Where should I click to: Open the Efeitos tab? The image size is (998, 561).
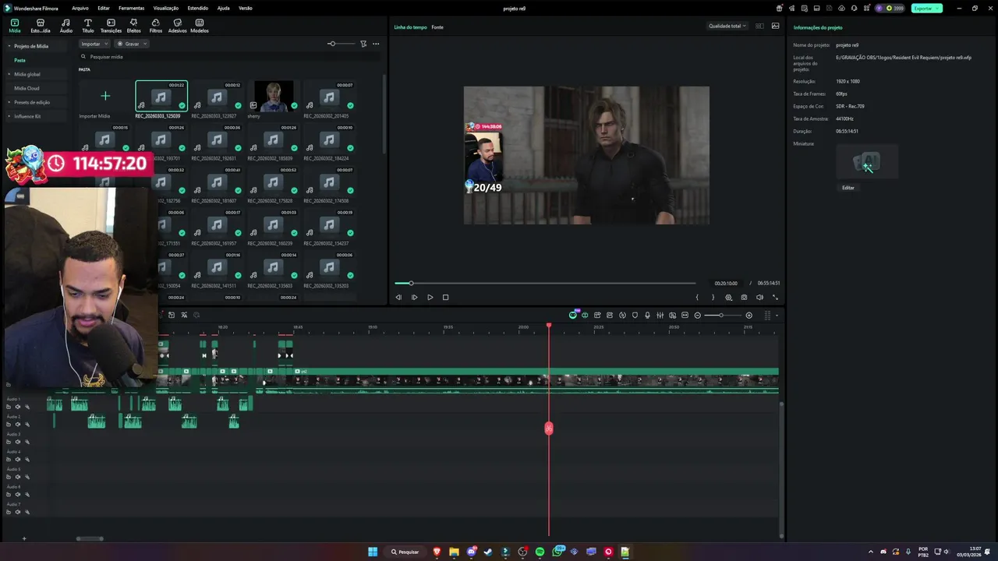(x=133, y=26)
